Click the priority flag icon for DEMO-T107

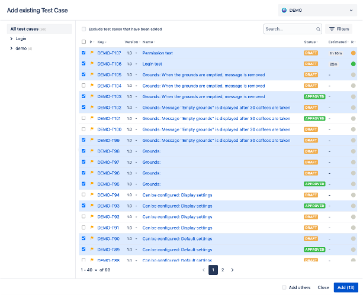pyautogui.click(x=92, y=53)
